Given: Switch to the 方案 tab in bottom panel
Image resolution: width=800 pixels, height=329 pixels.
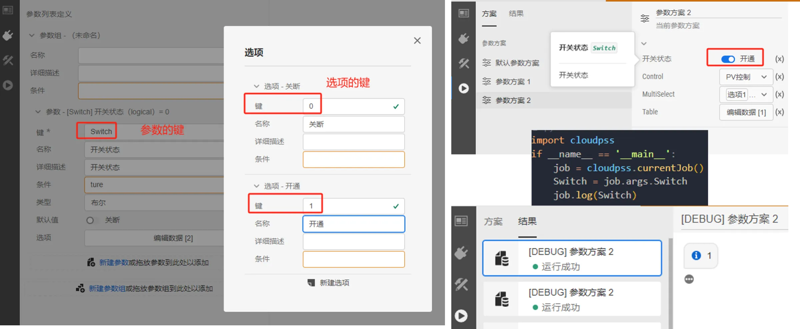Looking at the screenshot, I should click(x=493, y=221).
